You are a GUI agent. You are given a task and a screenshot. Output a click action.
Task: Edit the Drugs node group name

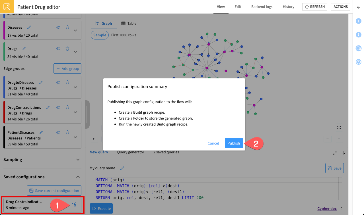click(x=24, y=49)
